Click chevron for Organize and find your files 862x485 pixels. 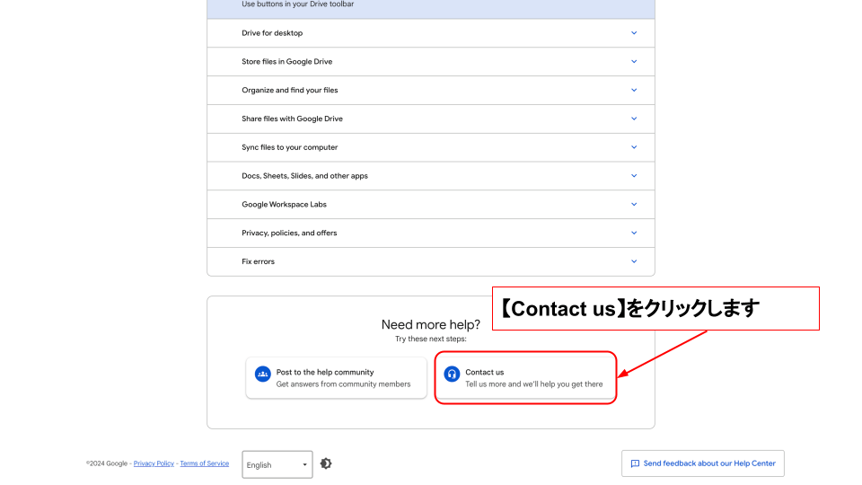pos(633,91)
